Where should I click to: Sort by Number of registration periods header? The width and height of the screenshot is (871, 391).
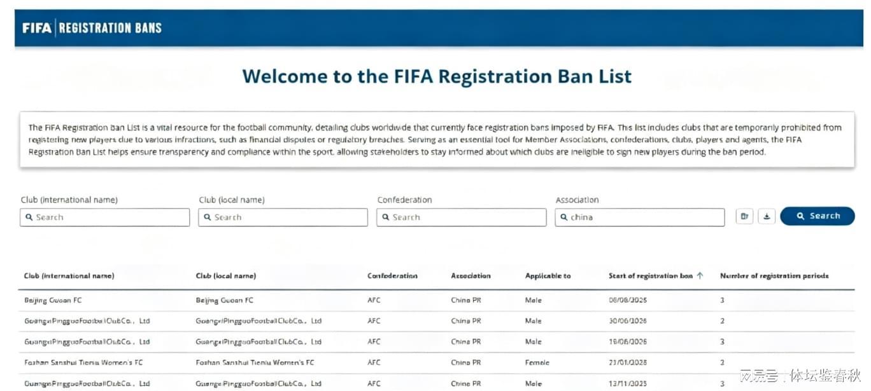click(774, 276)
